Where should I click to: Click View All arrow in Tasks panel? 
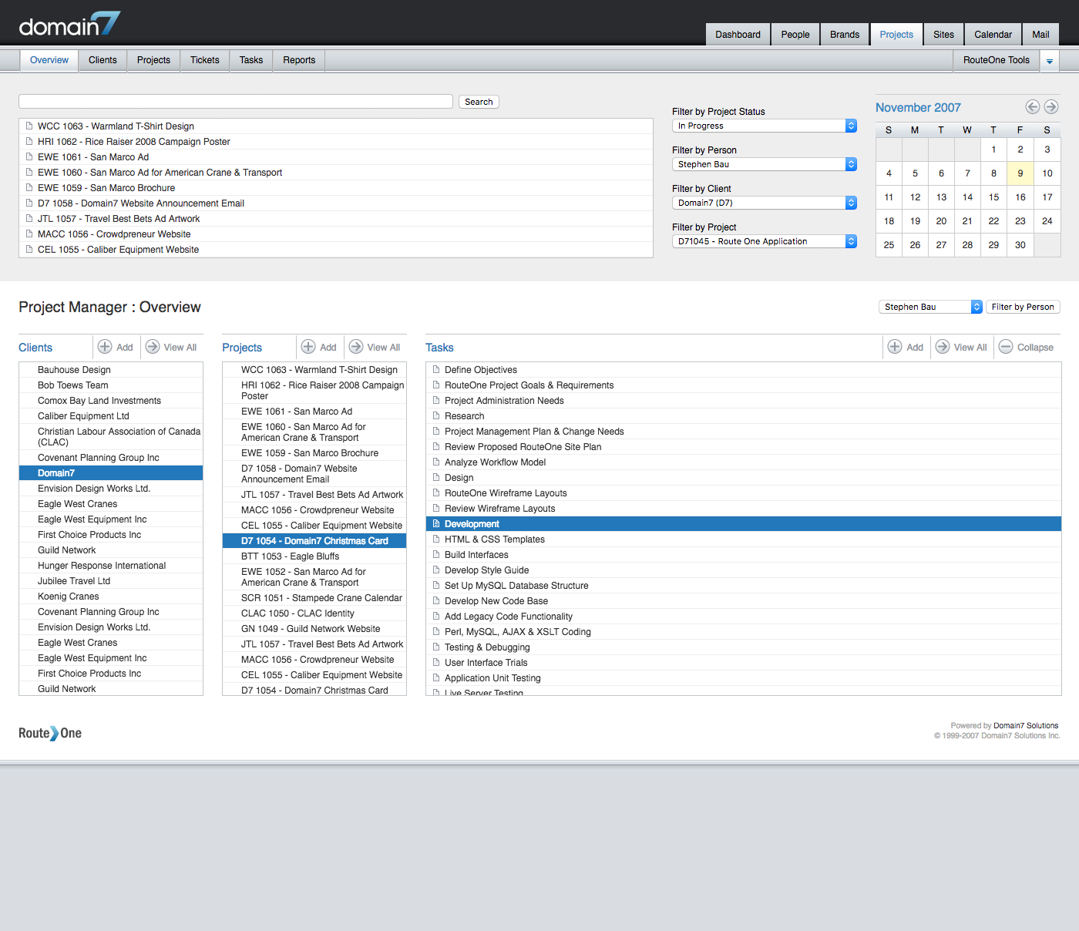(943, 347)
